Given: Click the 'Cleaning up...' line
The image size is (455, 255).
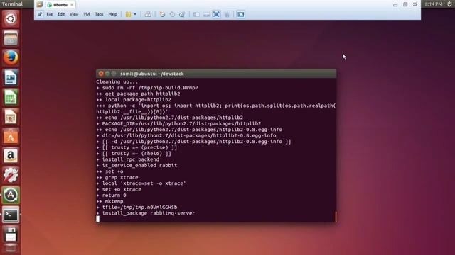Looking at the screenshot, I should pyautogui.click(x=117, y=82).
